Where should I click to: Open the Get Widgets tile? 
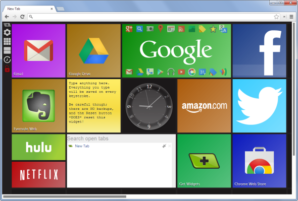click(x=204, y=161)
